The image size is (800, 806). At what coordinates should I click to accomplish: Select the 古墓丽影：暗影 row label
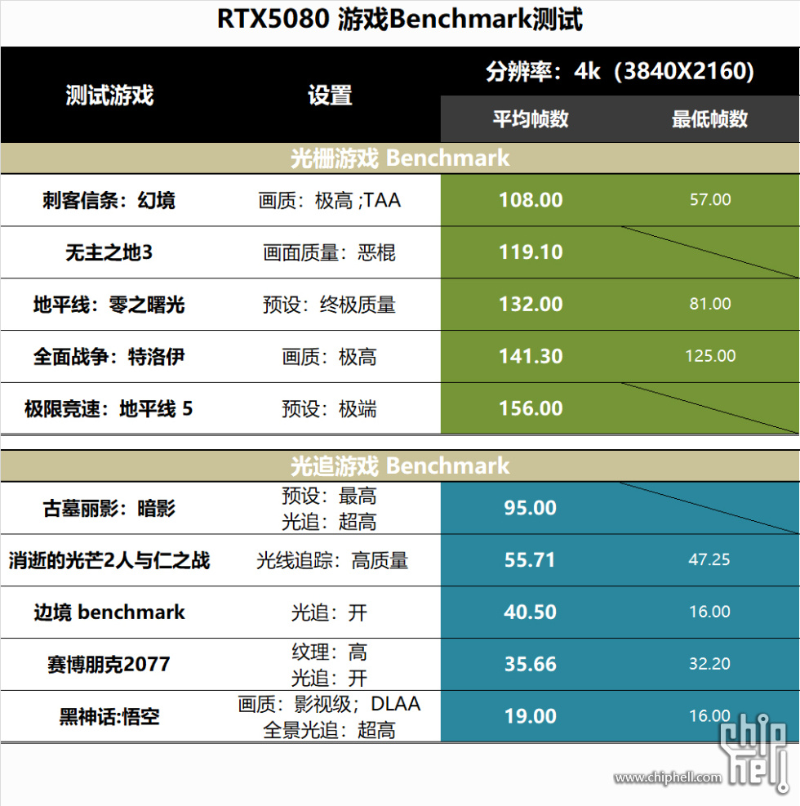[x=109, y=509]
